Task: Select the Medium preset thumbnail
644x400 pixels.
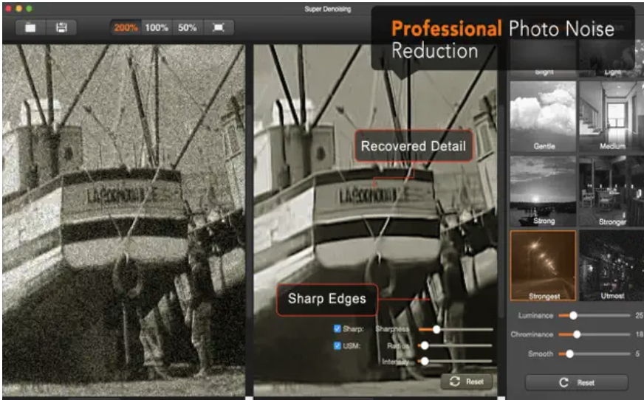Action: [x=611, y=116]
